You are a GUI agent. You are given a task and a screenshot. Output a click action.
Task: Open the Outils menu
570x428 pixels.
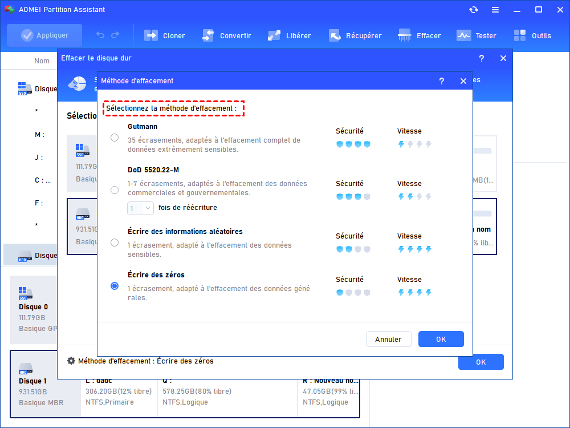click(532, 35)
